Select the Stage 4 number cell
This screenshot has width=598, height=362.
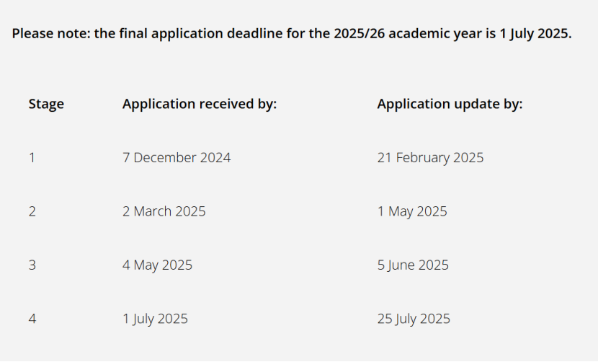pyautogui.click(x=32, y=319)
